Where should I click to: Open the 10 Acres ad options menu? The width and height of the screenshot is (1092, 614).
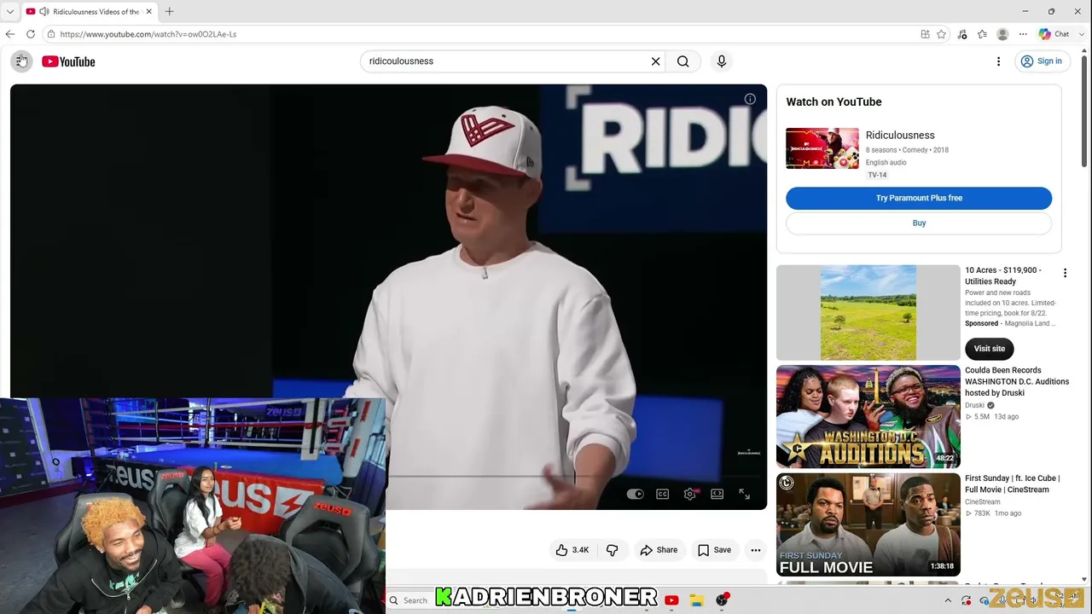[1065, 273]
